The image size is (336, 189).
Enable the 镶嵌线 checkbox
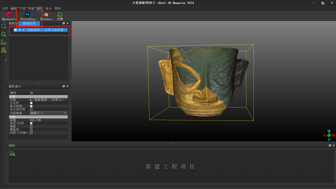[x=31, y=129]
